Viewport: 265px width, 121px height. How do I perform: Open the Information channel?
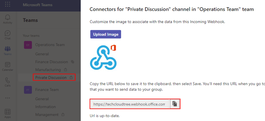click(x=45, y=107)
